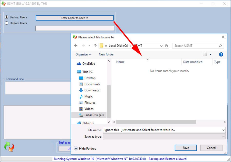The height and width of the screenshot is (162, 231).
Task: Open the view options dropdown arrow
Action: click(210, 54)
